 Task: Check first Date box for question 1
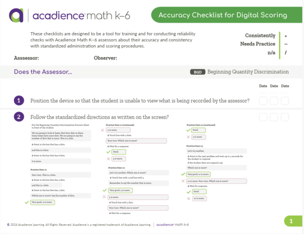pyautogui.click(x=263, y=101)
